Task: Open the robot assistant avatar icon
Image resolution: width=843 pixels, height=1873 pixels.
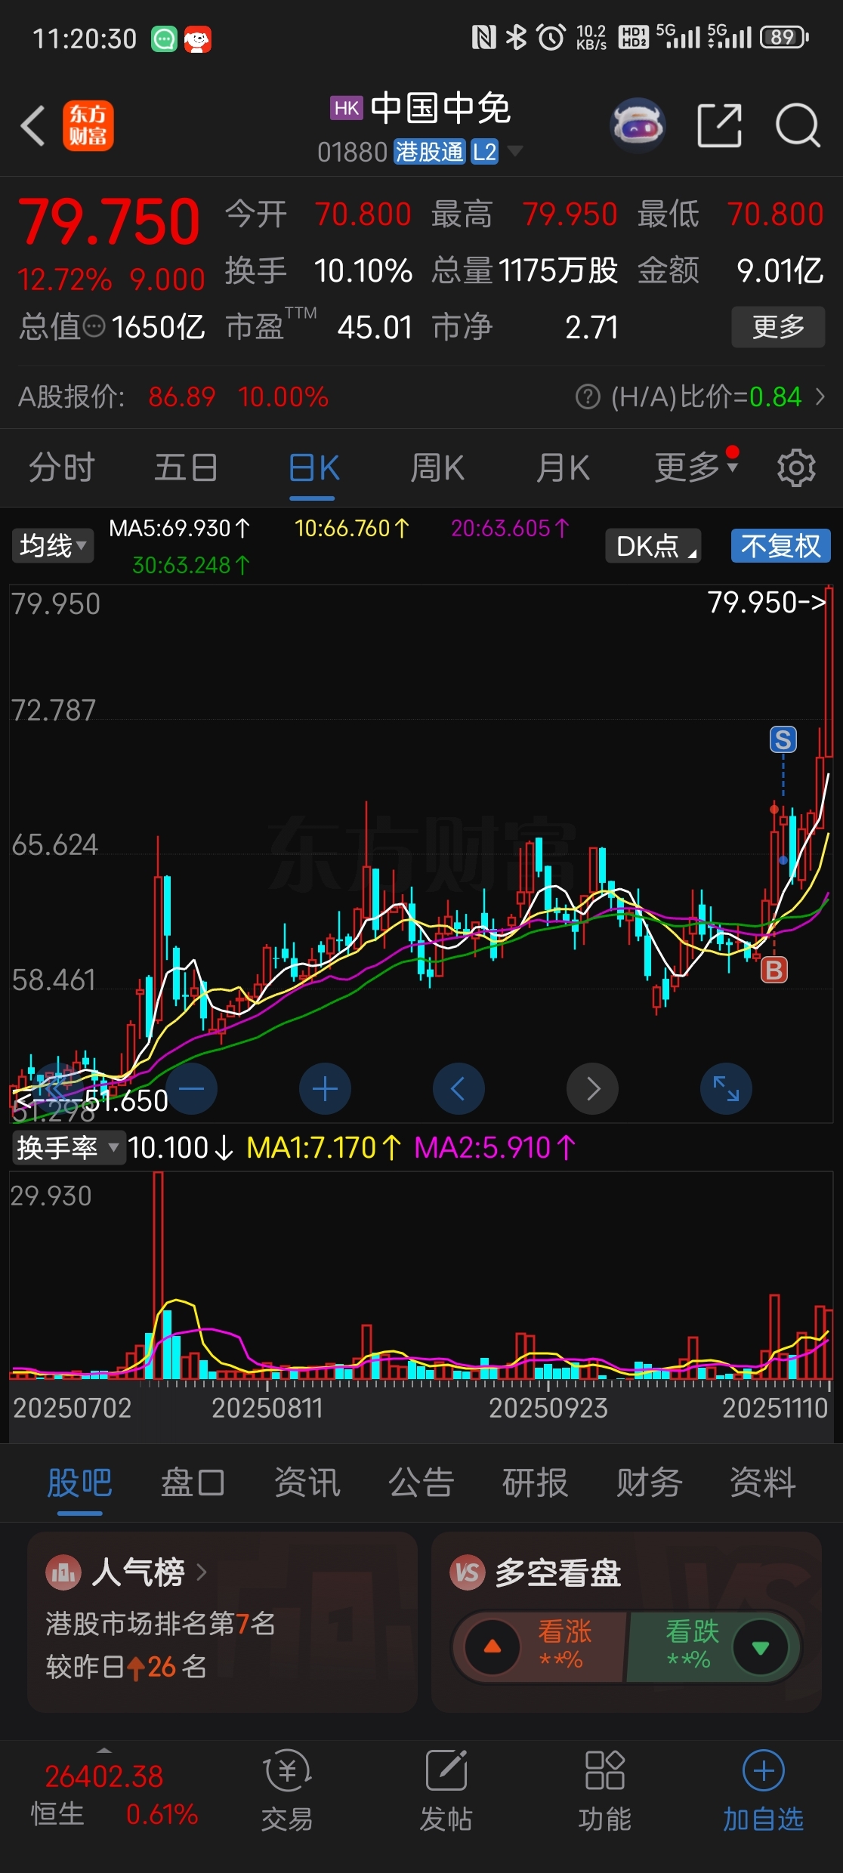Action: (638, 125)
